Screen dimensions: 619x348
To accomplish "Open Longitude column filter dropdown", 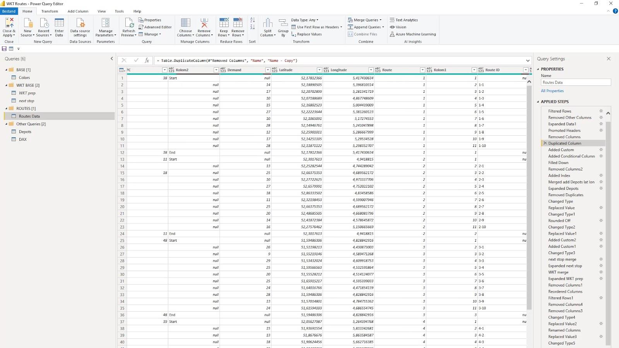I will pyautogui.click(x=371, y=70).
